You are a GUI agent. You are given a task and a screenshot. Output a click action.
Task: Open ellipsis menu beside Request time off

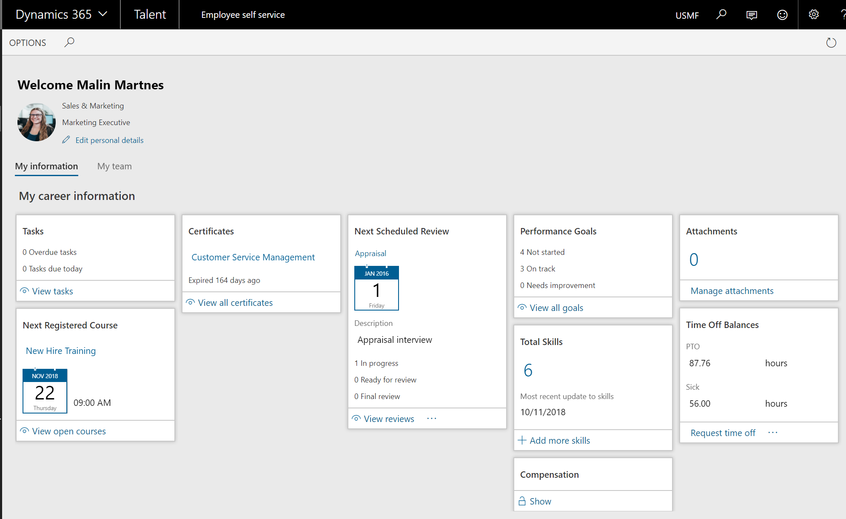pos(773,433)
